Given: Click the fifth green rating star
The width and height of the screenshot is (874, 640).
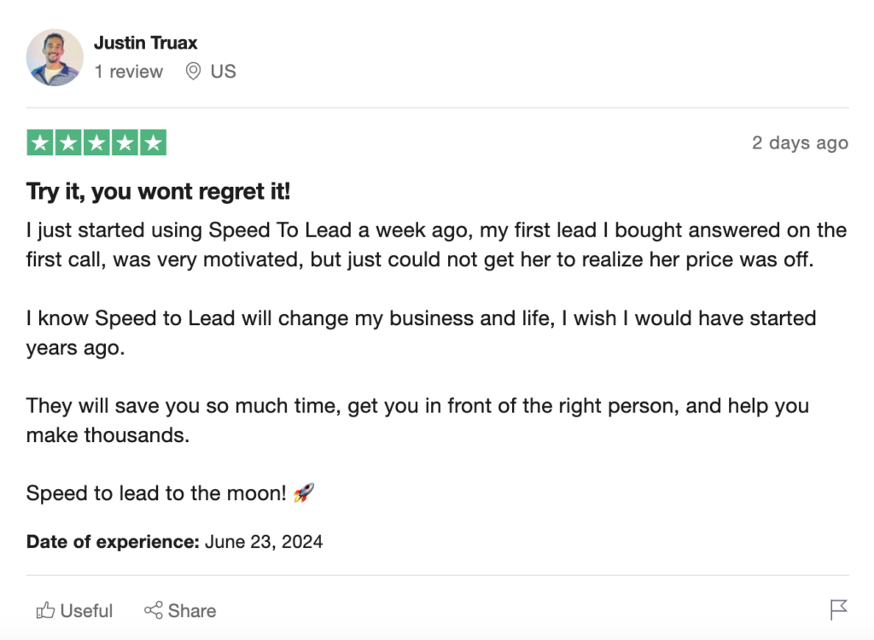Looking at the screenshot, I should pyautogui.click(x=153, y=143).
